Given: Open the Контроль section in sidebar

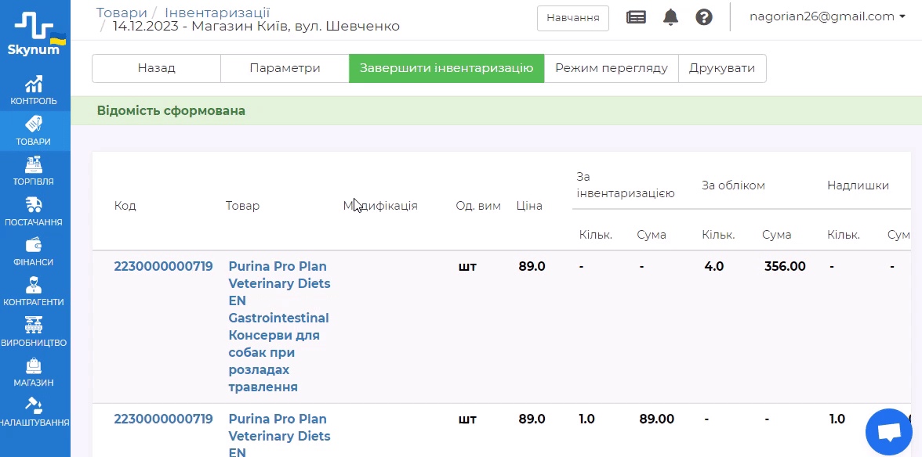Looking at the screenshot, I should pyautogui.click(x=34, y=90).
